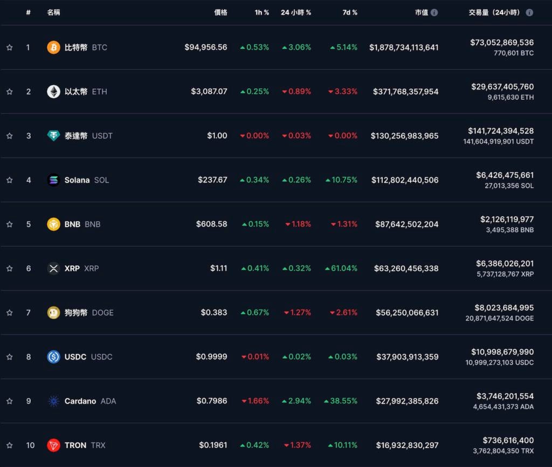Sort the table by 價格 column
552x467 pixels.
coord(220,12)
